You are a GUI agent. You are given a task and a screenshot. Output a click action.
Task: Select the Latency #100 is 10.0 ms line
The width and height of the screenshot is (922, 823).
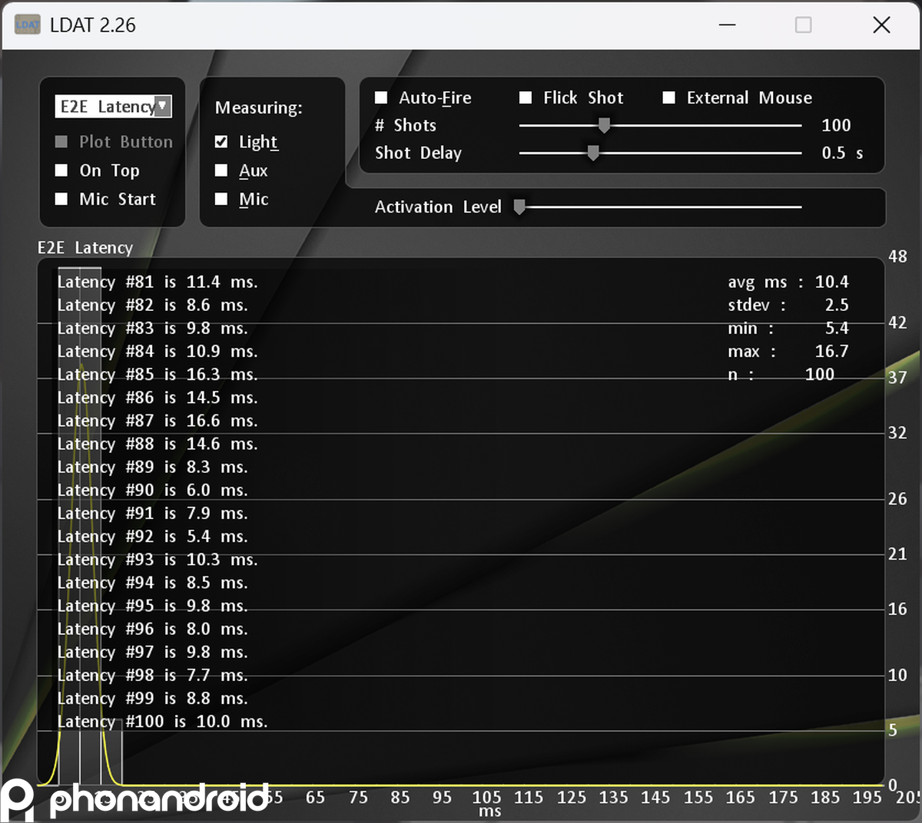(x=162, y=722)
